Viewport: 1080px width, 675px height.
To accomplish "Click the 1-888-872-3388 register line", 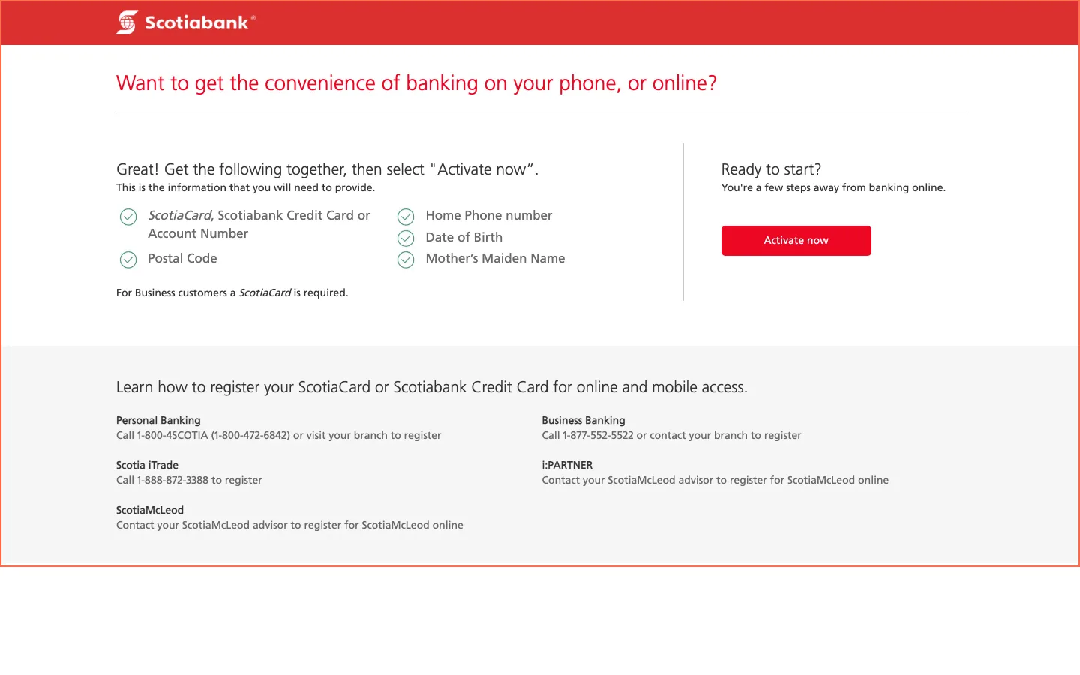I will [189, 480].
